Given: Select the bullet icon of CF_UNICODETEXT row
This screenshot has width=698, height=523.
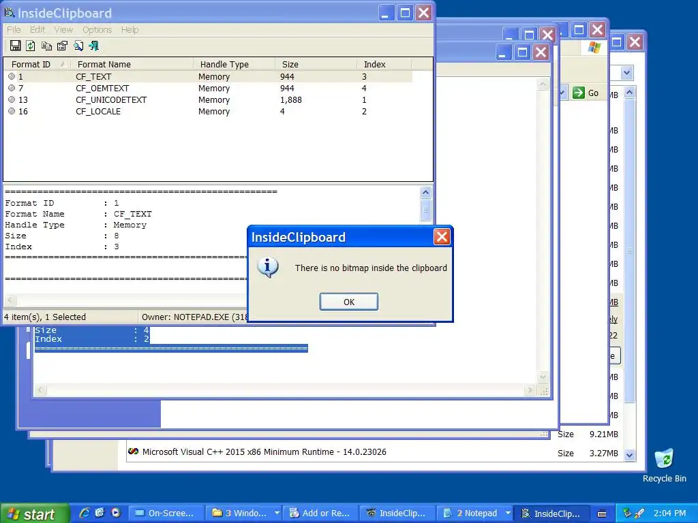Looking at the screenshot, I should pyautogui.click(x=12, y=99).
